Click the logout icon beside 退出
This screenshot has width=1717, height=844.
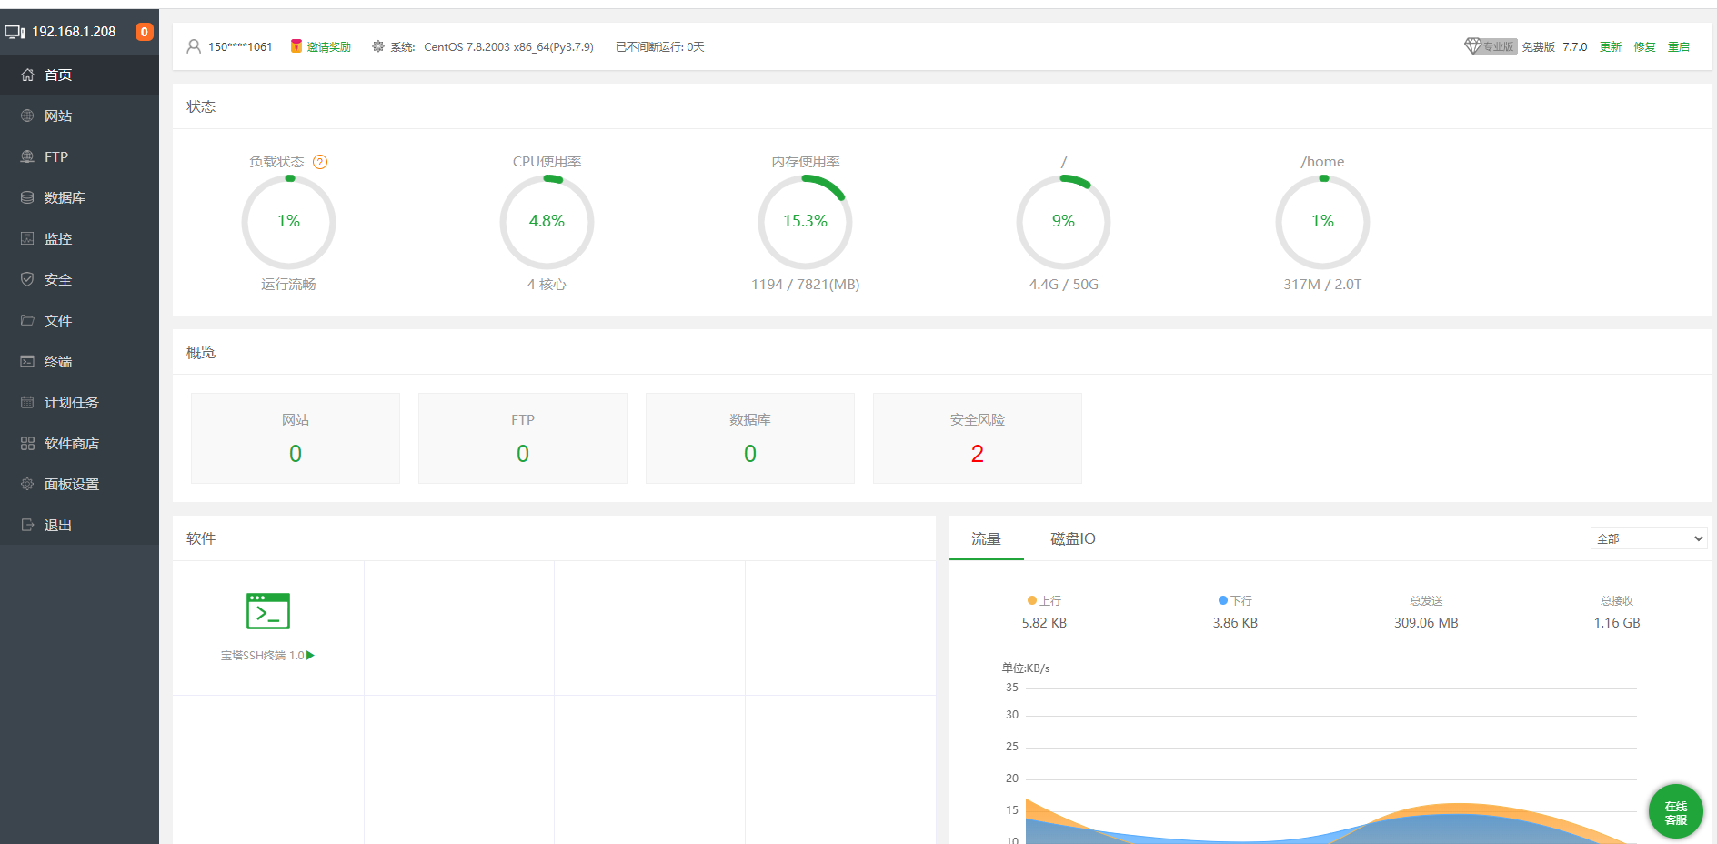point(27,525)
